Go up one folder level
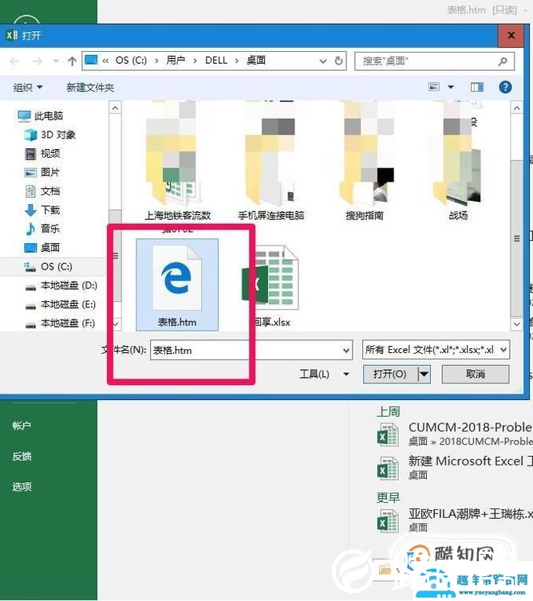This screenshot has height=601, width=533. coord(72,61)
